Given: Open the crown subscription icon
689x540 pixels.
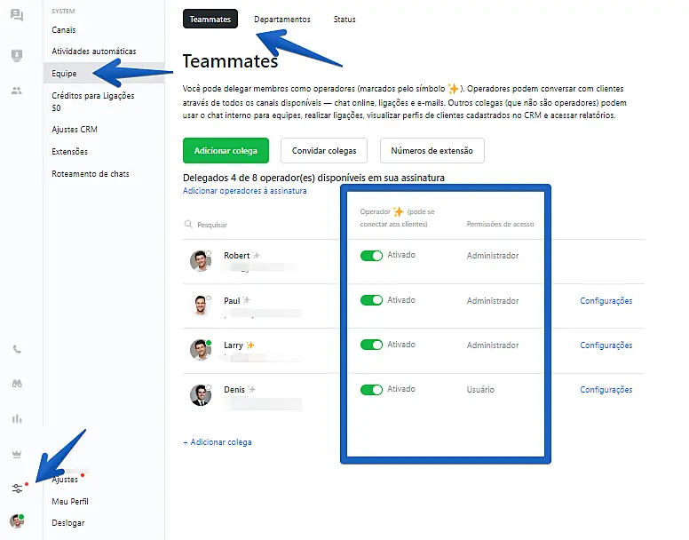Looking at the screenshot, I should [17, 454].
